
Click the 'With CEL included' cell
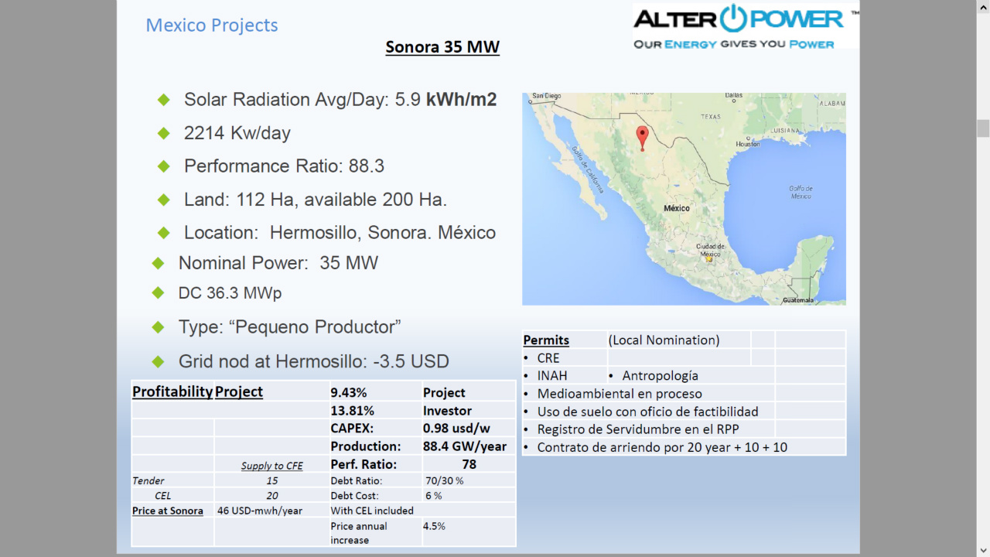(x=372, y=511)
